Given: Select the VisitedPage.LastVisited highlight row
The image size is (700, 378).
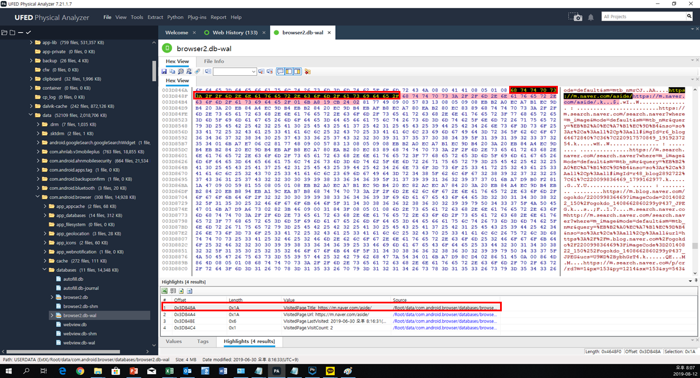Looking at the screenshot, I should (x=331, y=321).
